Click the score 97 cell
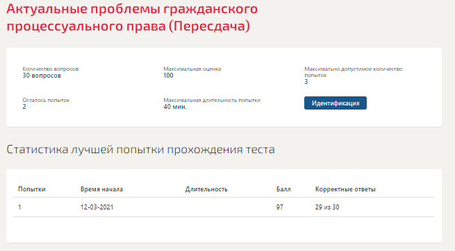This screenshot has height=251, width=455. (x=280, y=207)
